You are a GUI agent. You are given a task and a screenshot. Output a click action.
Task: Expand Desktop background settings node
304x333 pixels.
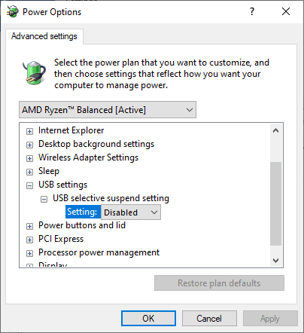(29, 145)
